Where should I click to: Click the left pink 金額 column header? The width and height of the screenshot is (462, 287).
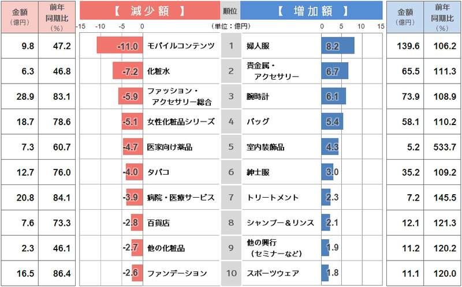pos(19,16)
